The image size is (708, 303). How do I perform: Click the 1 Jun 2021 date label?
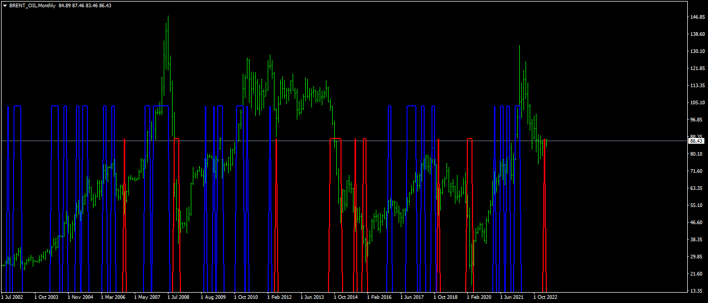512,298
